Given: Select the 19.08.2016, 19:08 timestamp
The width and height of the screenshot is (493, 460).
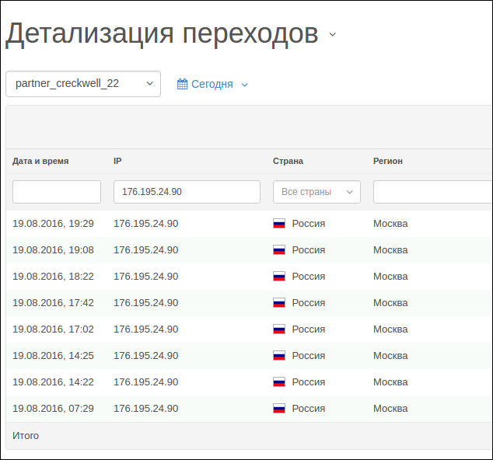Looking at the screenshot, I should [53, 249].
